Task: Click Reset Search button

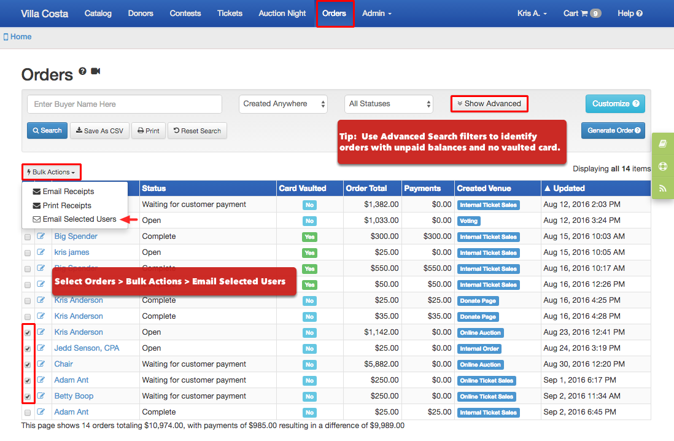Action: click(197, 131)
